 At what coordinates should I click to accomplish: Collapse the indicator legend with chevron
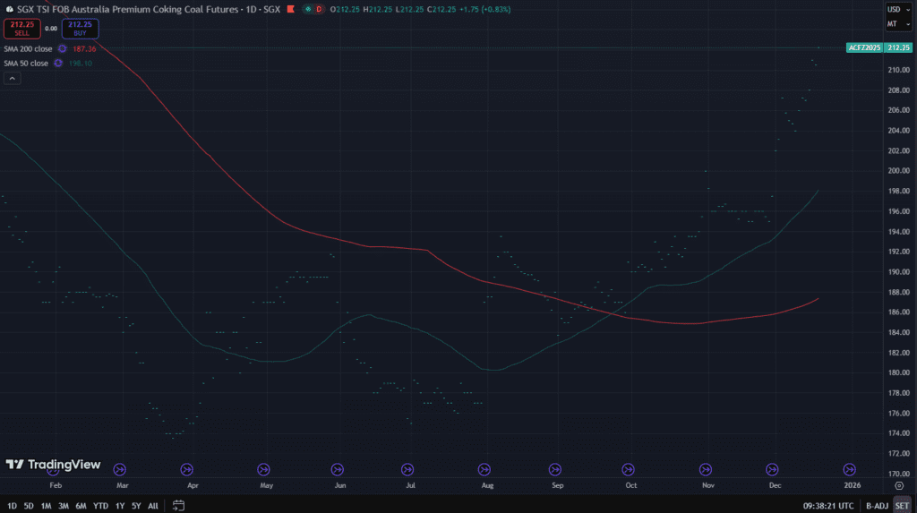click(x=13, y=79)
